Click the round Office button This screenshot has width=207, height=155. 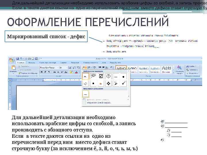11,60
